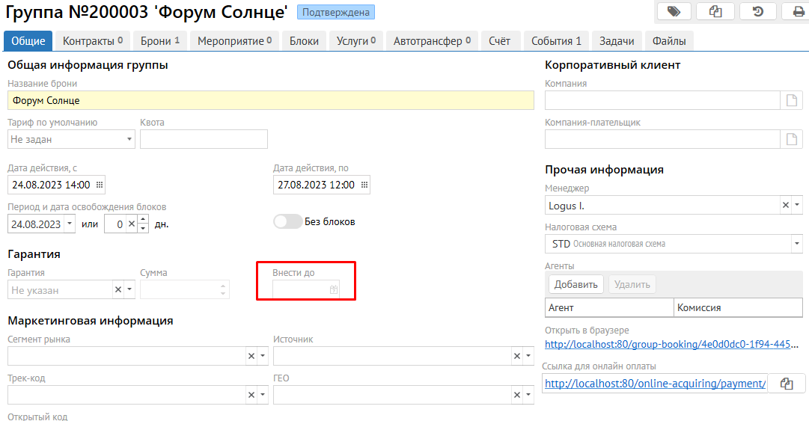The height and width of the screenshot is (421, 809).
Task: Open calendar for 'Дата действия, с'
Action: pos(100,185)
